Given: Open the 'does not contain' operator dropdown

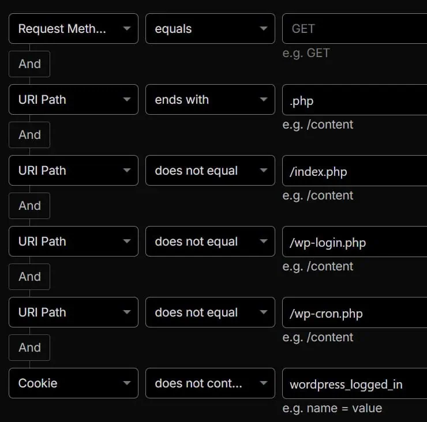Looking at the screenshot, I should coord(210,383).
